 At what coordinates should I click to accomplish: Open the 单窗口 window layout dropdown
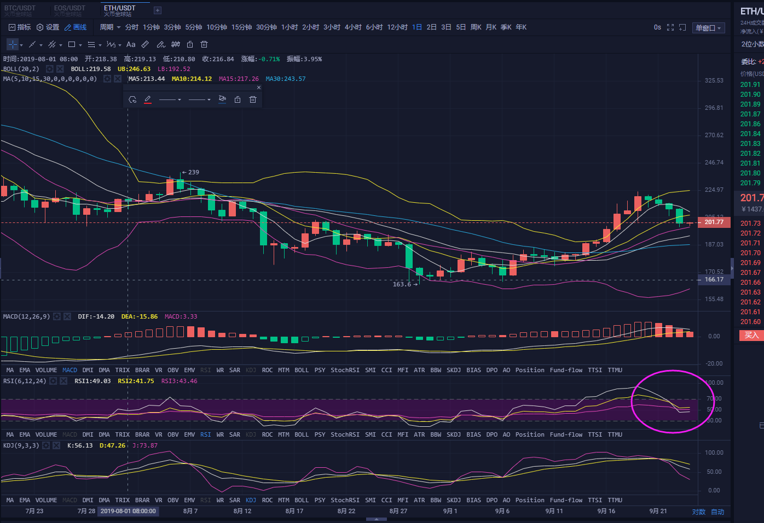tap(709, 28)
